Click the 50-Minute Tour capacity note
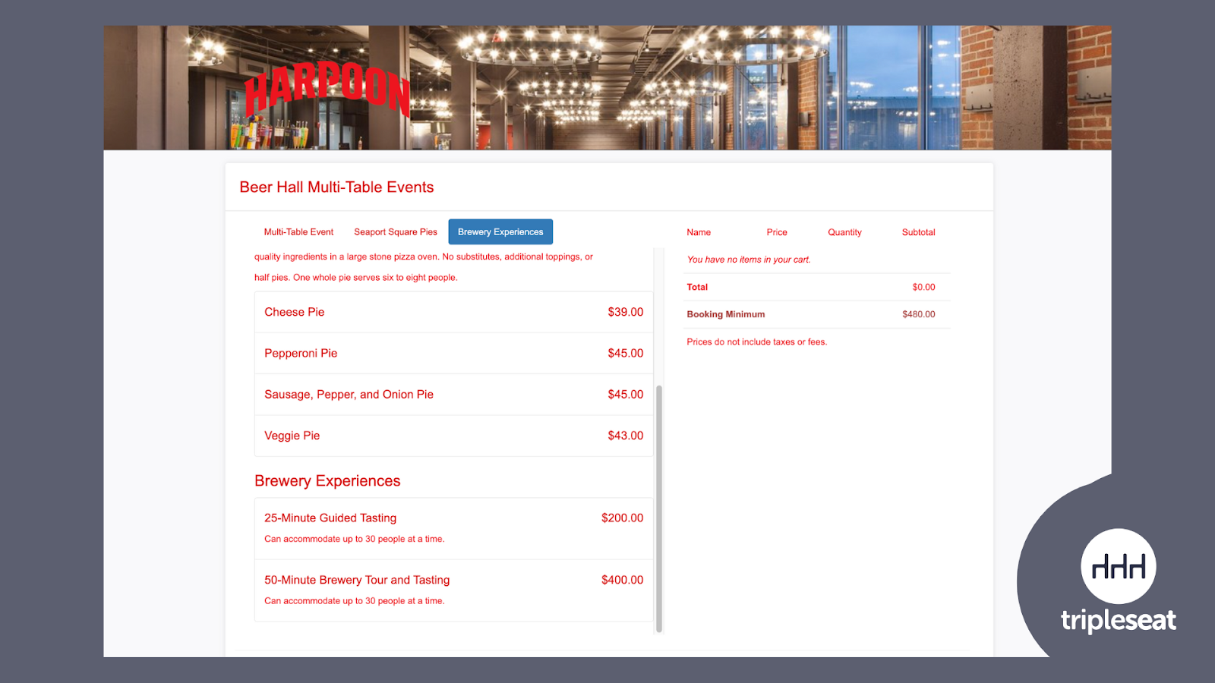 pyautogui.click(x=355, y=601)
